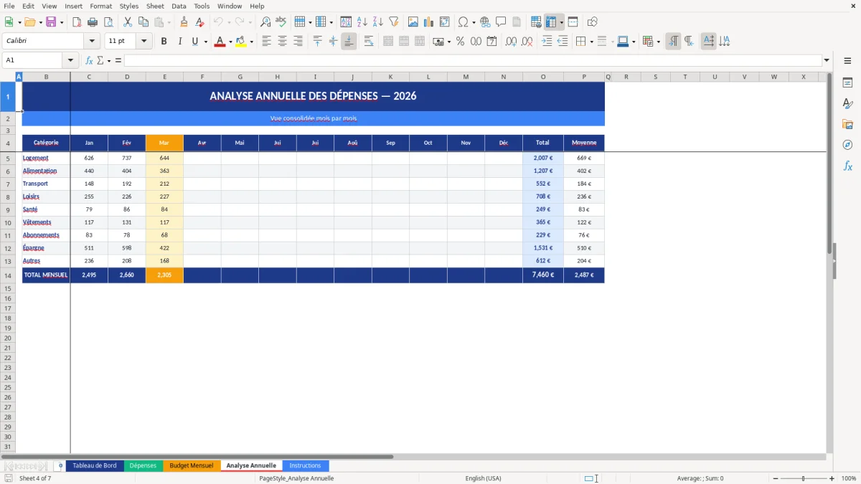This screenshot has width=861, height=484.
Task: Toggle Align Right
Action: point(298,42)
